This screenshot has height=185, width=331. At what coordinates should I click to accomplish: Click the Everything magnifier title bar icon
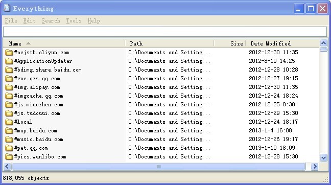(x=7, y=8)
